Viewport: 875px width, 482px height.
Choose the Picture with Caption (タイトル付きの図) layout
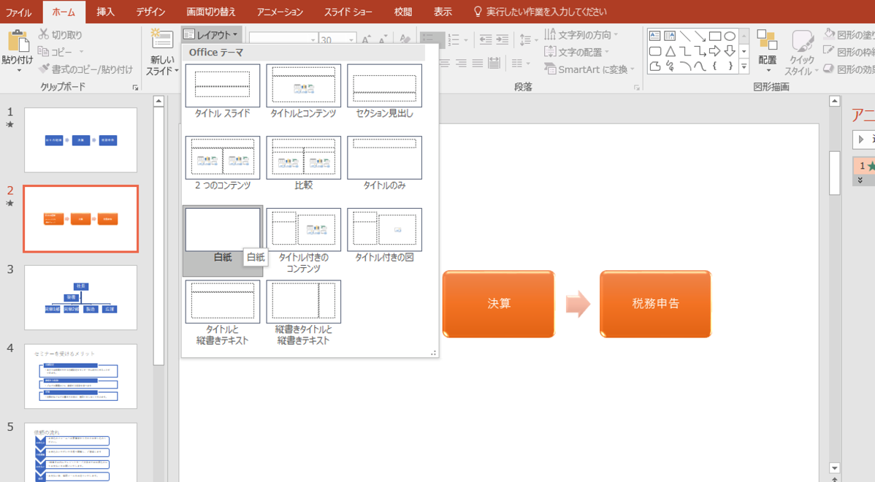point(384,235)
